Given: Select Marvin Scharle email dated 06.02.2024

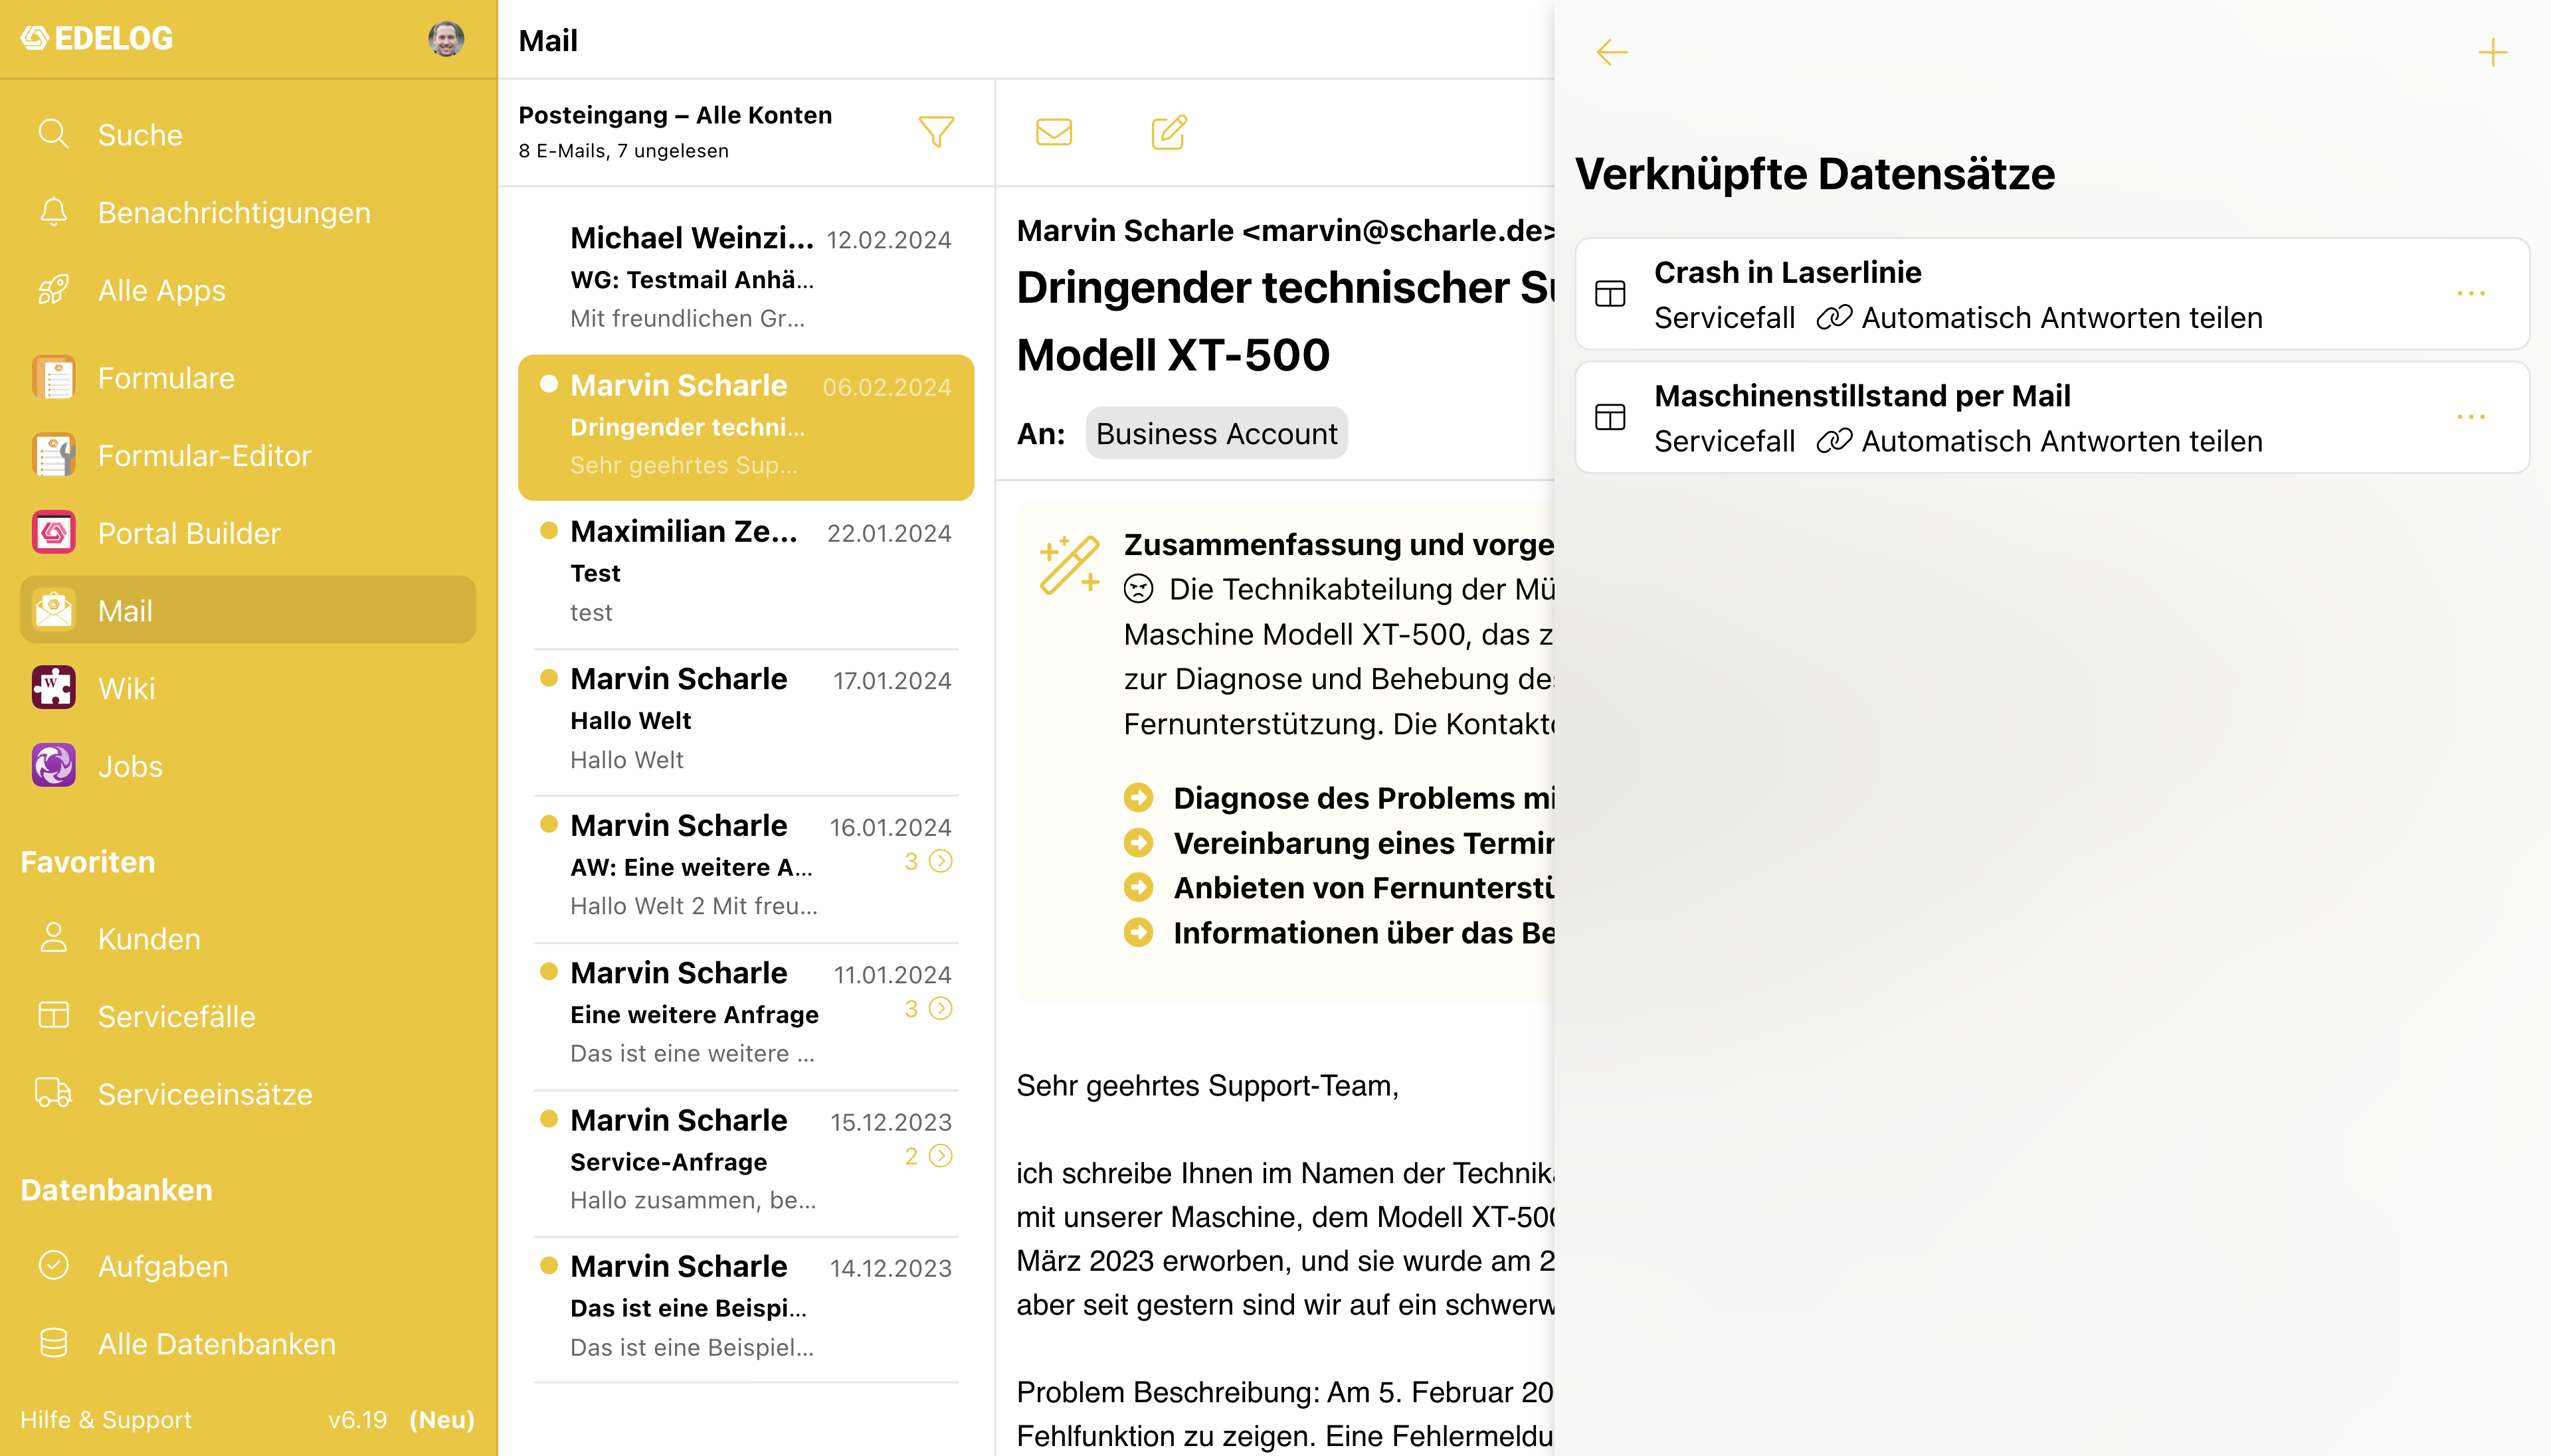Looking at the screenshot, I should click(x=746, y=427).
